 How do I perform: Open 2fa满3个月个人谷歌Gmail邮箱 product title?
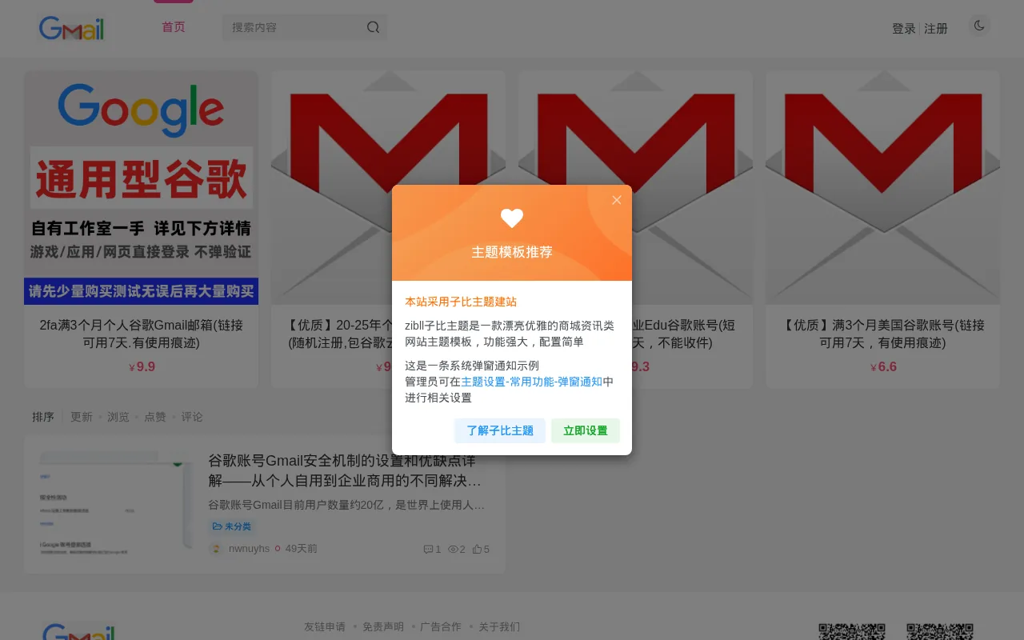141,334
